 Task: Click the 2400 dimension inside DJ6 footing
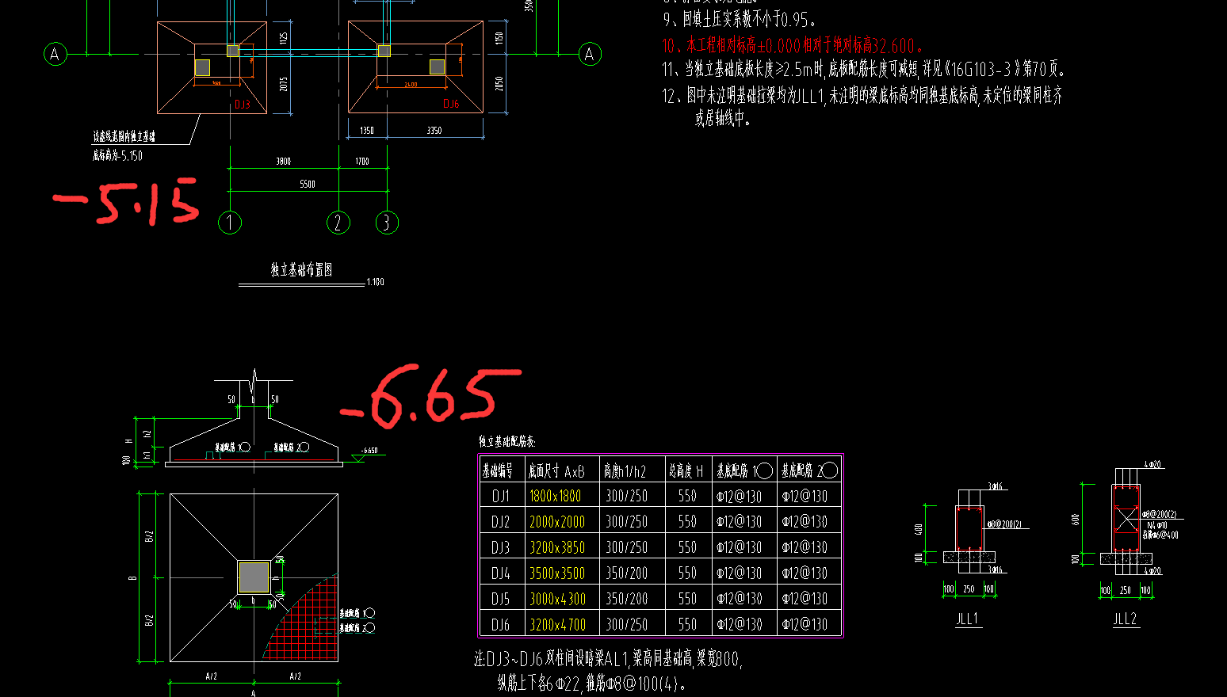[411, 85]
